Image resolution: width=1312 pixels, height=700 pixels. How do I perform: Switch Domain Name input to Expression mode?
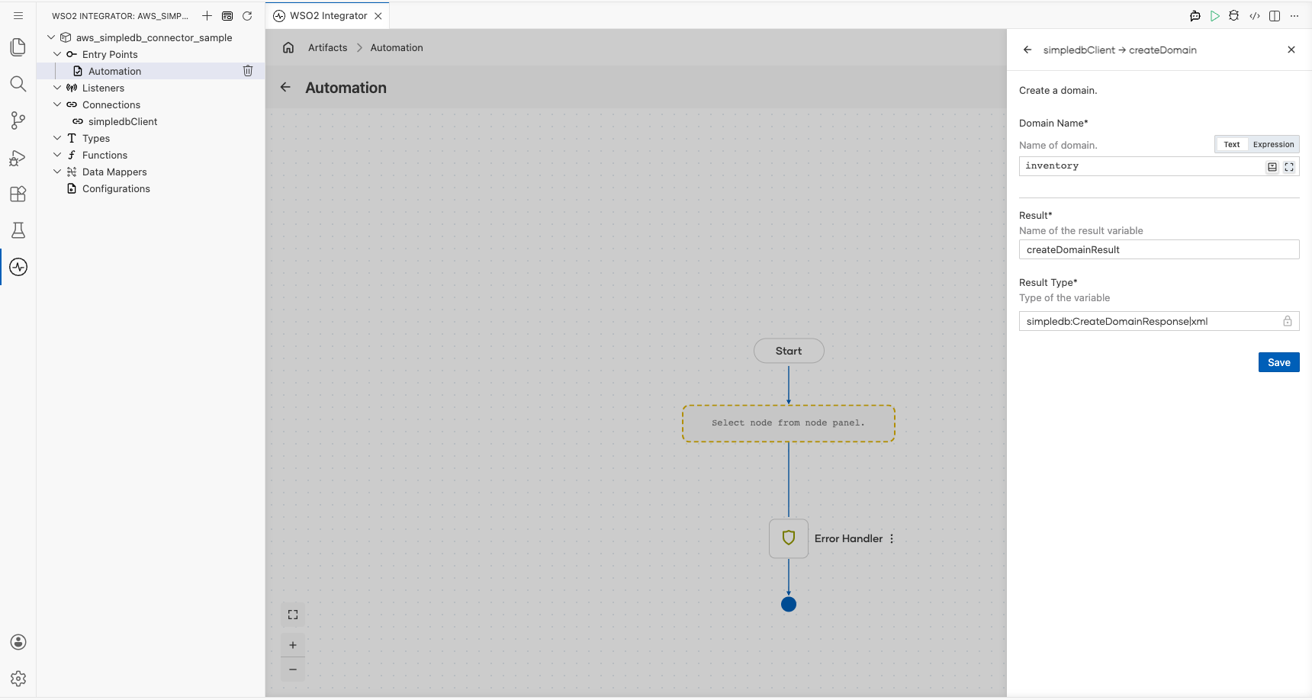point(1273,144)
